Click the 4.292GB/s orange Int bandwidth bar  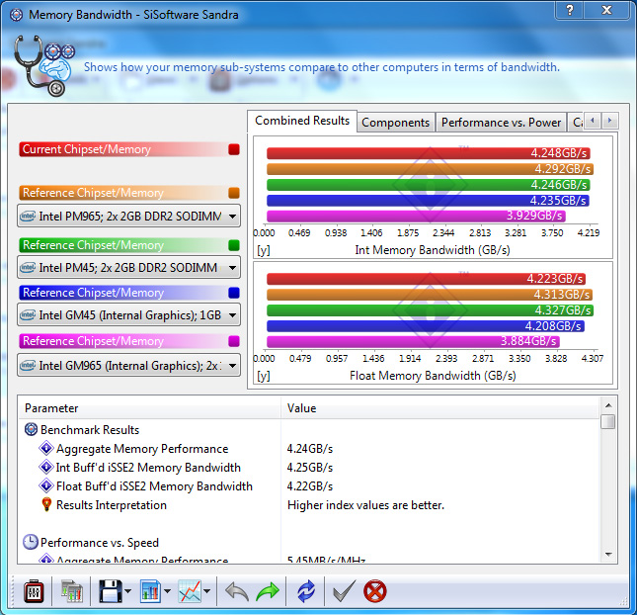click(430, 169)
